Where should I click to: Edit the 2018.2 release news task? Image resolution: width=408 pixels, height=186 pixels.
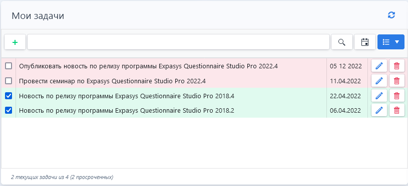(379, 111)
